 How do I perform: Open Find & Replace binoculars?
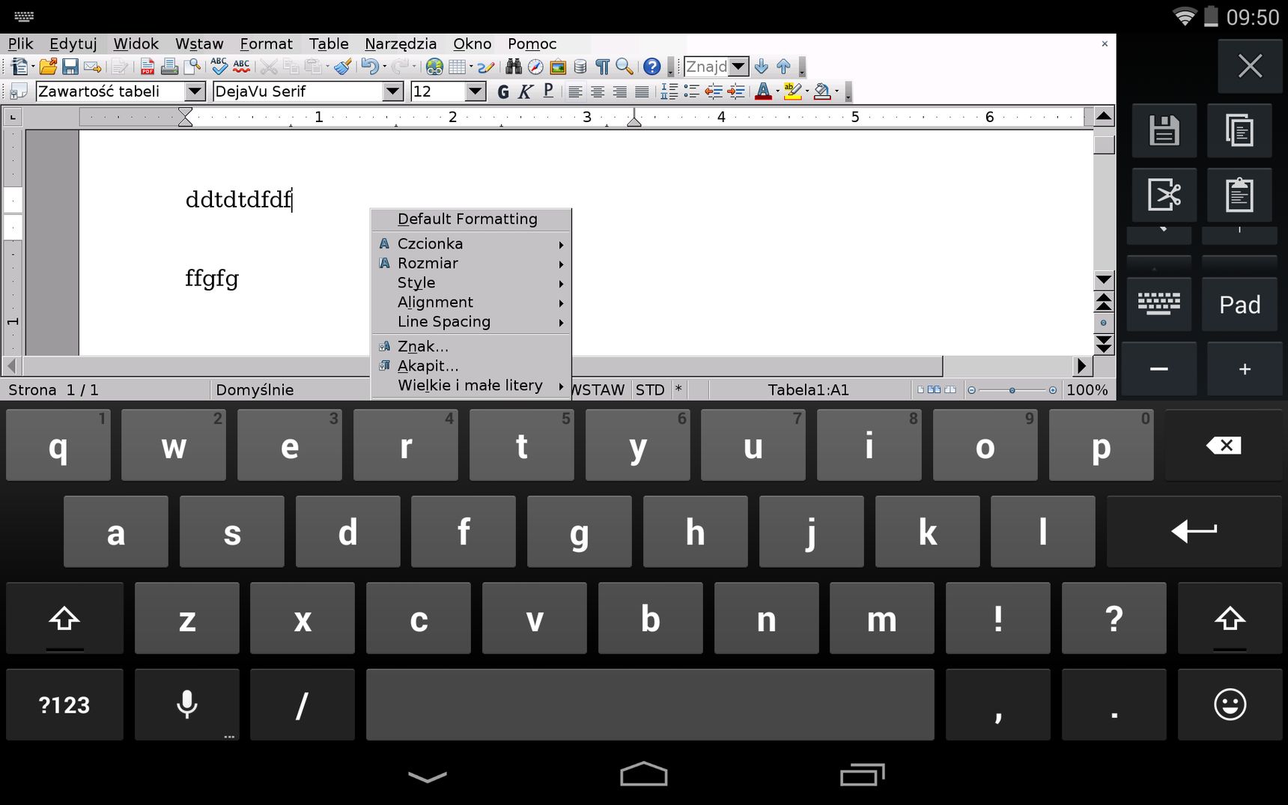[514, 67]
